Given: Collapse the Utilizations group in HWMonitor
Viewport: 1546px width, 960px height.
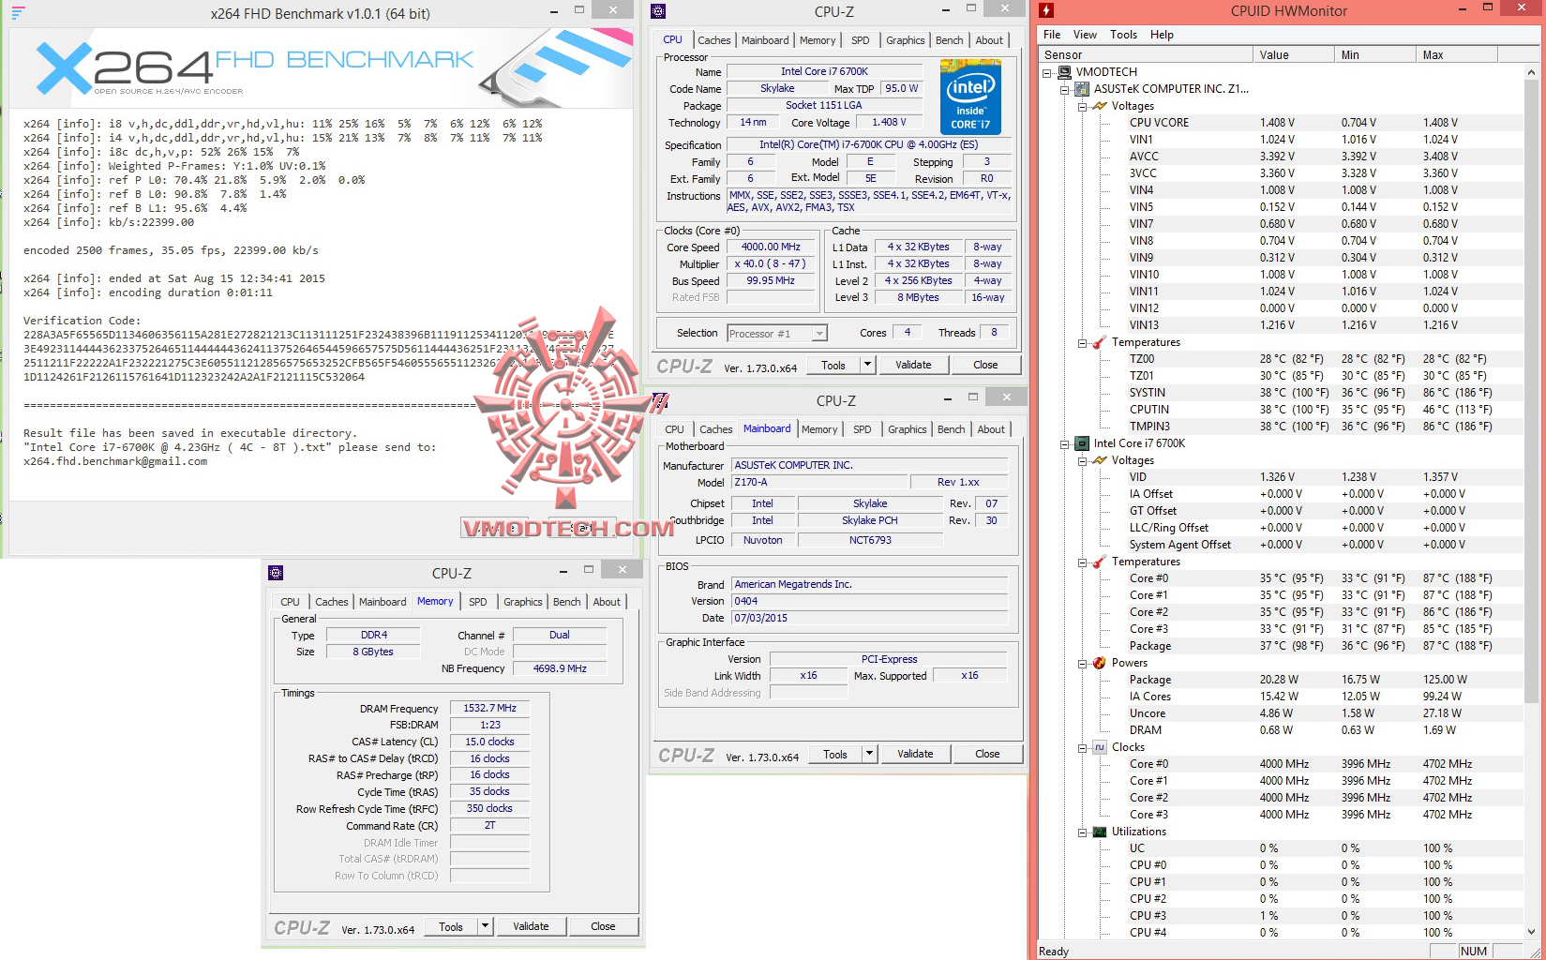Looking at the screenshot, I should point(1082,832).
